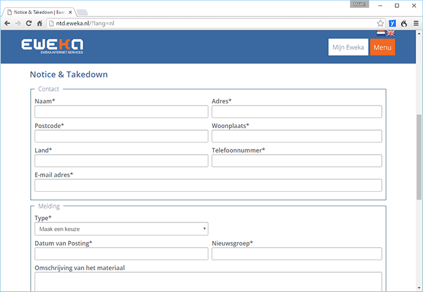Click the browser forward arrow

click(x=18, y=24)
